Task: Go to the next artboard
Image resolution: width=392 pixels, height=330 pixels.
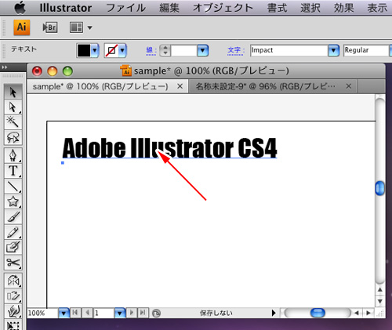Action: (132, 313)
